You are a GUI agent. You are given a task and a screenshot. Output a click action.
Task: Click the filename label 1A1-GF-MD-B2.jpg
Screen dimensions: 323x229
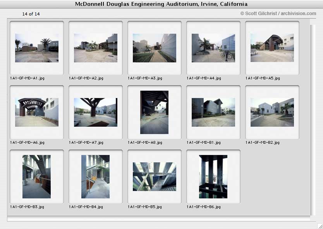[263, 143]
